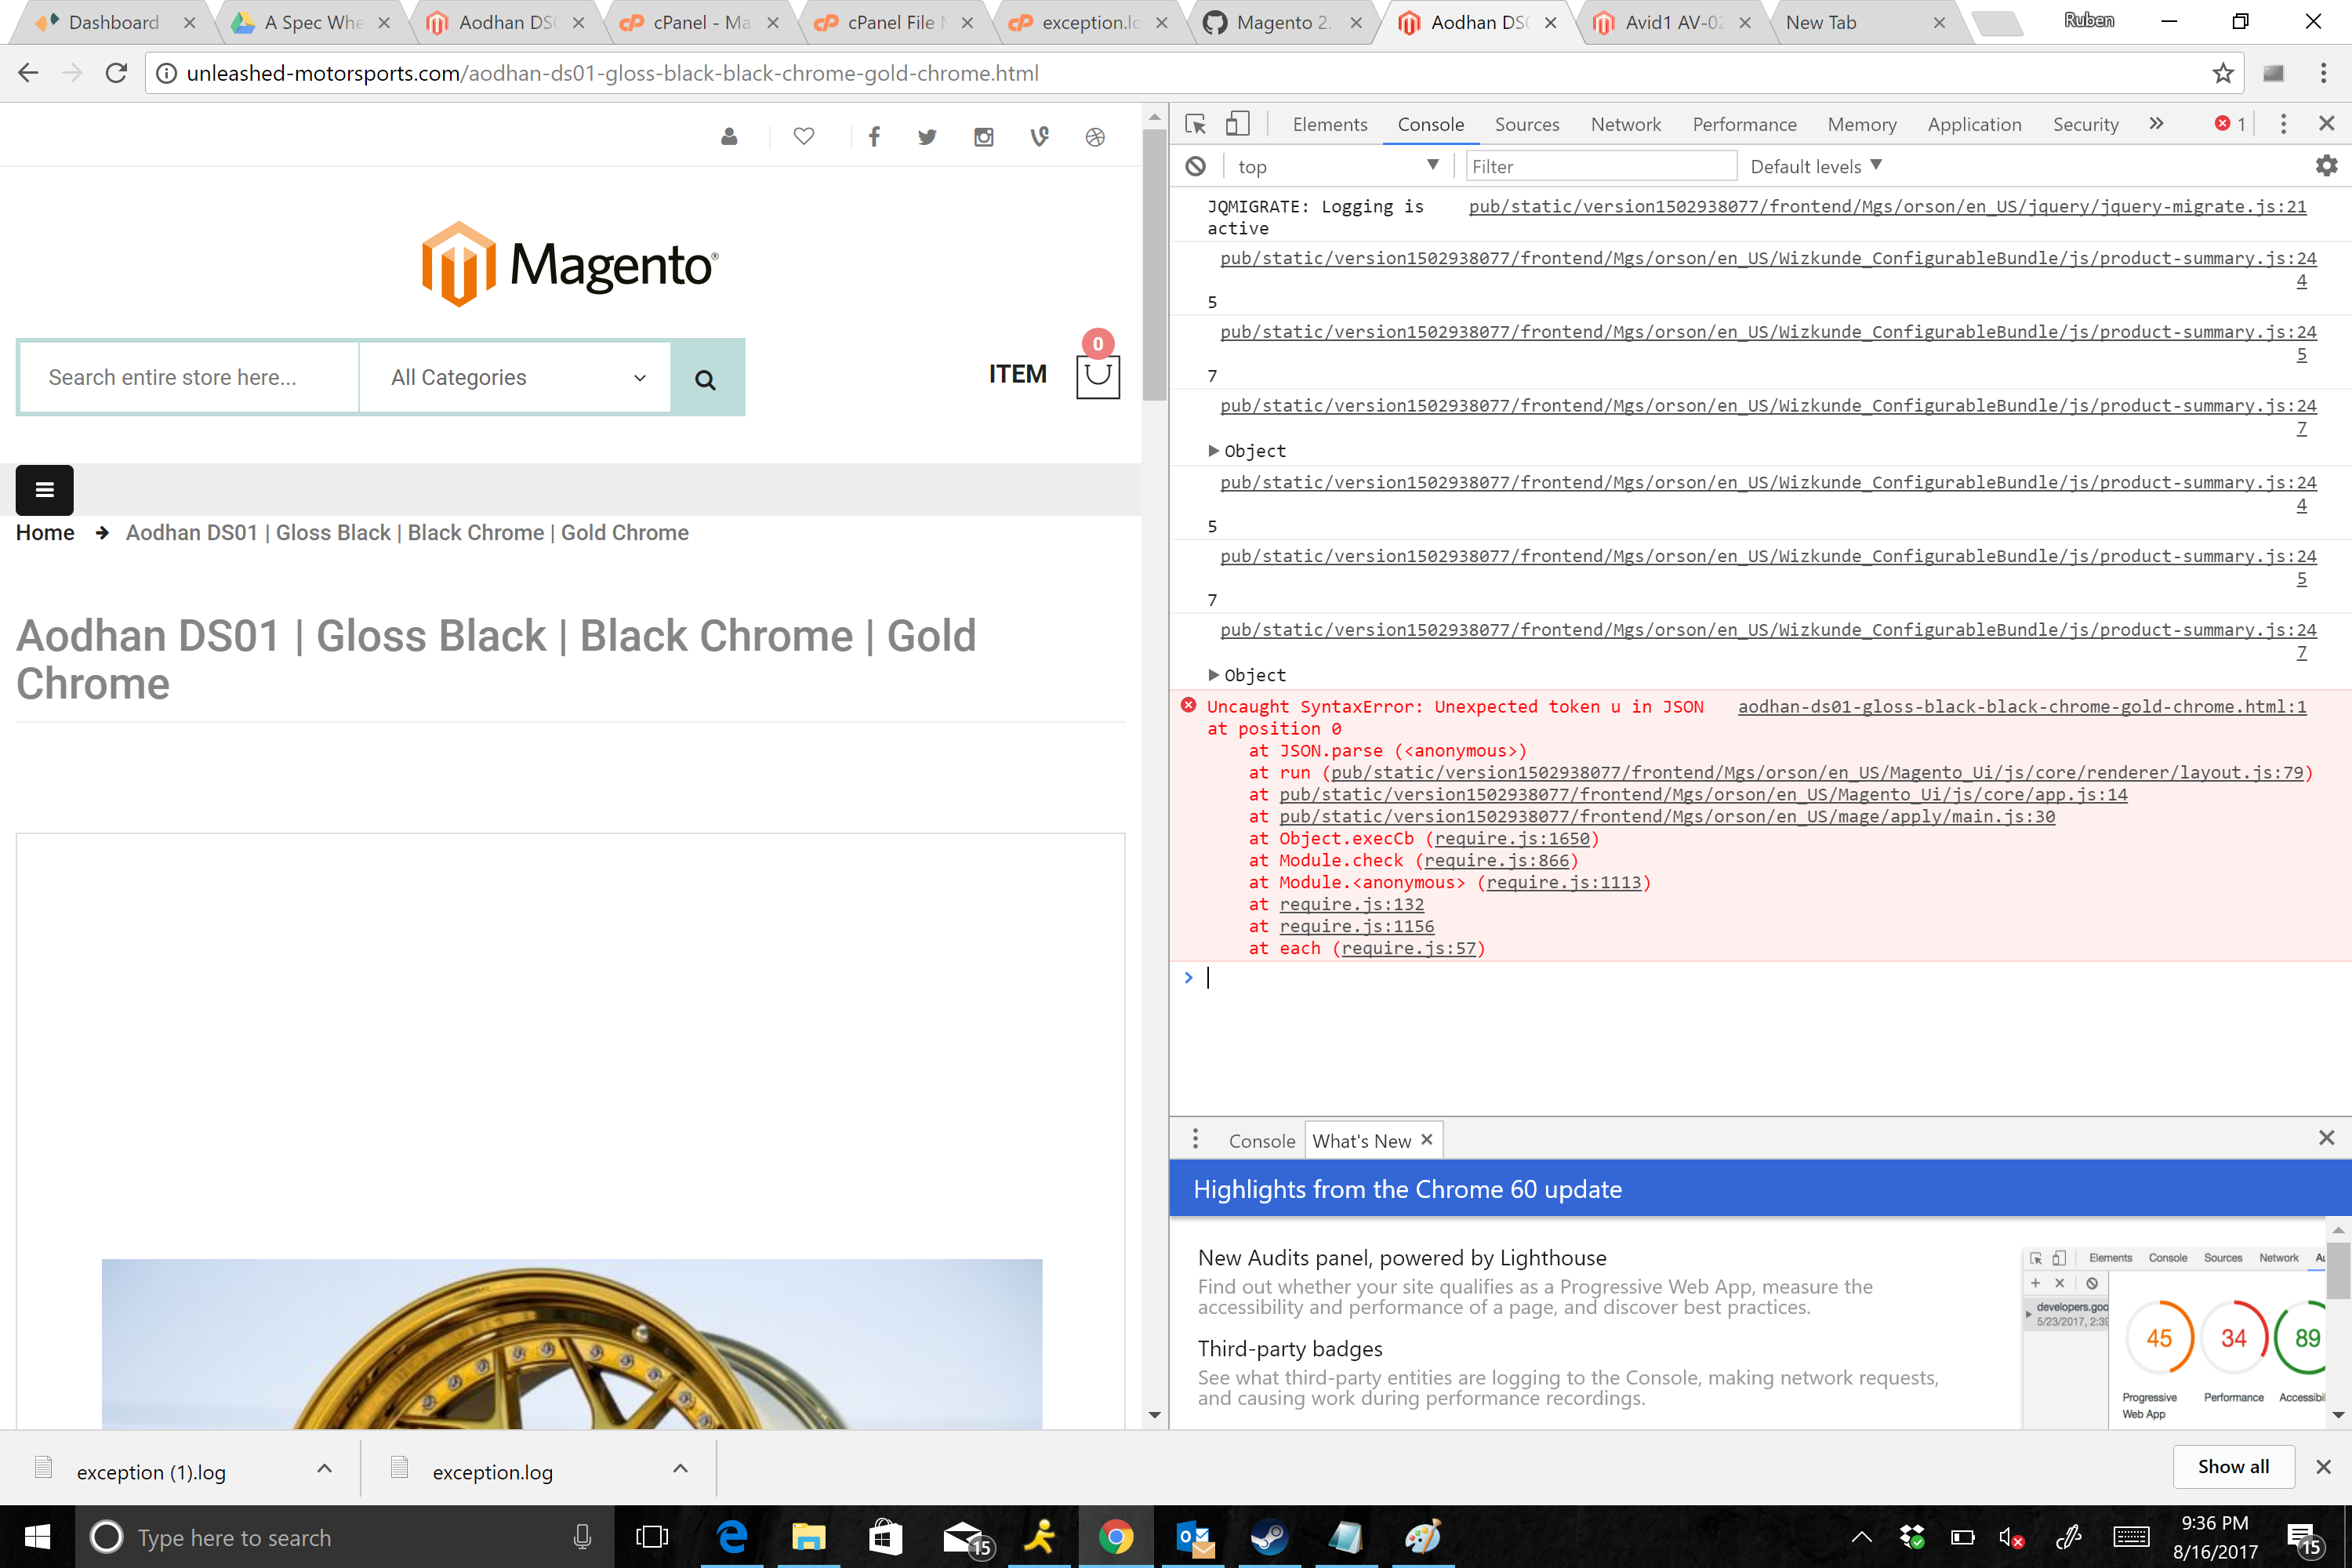This screenshot has height=1568, width=2352.
Task: Switch to the Memory tab
Action: (1861, 124)
